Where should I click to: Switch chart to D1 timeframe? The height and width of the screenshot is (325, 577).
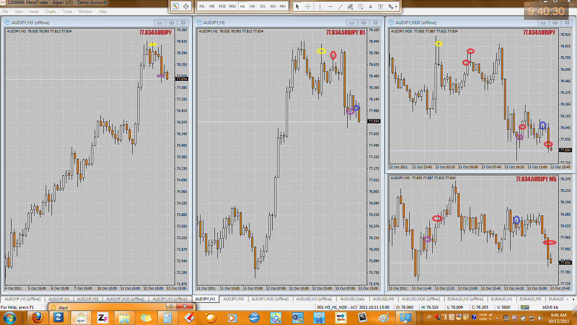click(x=263, y=6)
